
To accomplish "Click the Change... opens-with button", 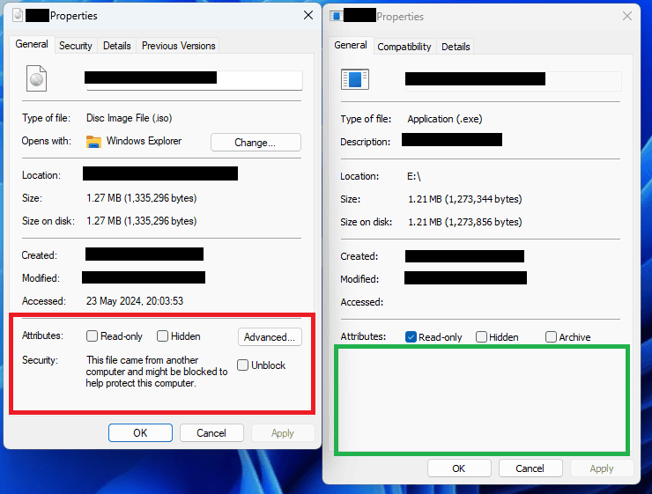I will point(256,143).
